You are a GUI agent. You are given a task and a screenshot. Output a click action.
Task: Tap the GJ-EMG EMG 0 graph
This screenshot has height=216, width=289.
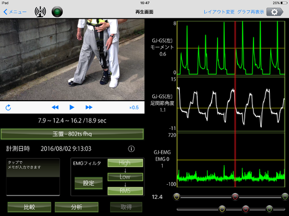(x=231, y=160)
